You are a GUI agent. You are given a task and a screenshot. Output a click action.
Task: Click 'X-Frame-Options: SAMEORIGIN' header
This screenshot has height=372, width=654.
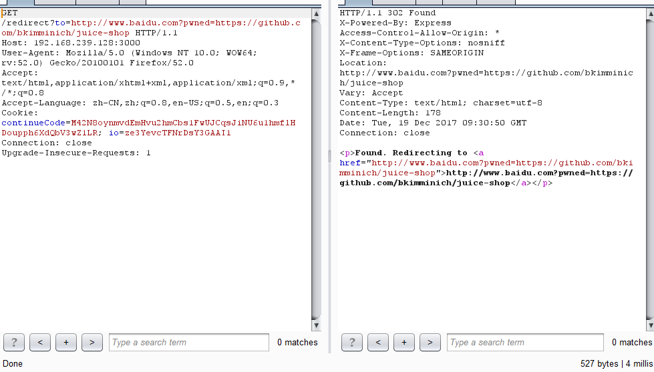pyautogui.click(x=412, y=53)
